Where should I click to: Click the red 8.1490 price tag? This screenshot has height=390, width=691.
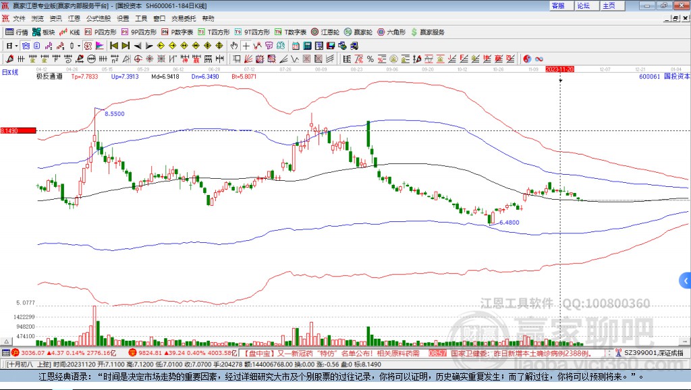[x=18, y=130]
